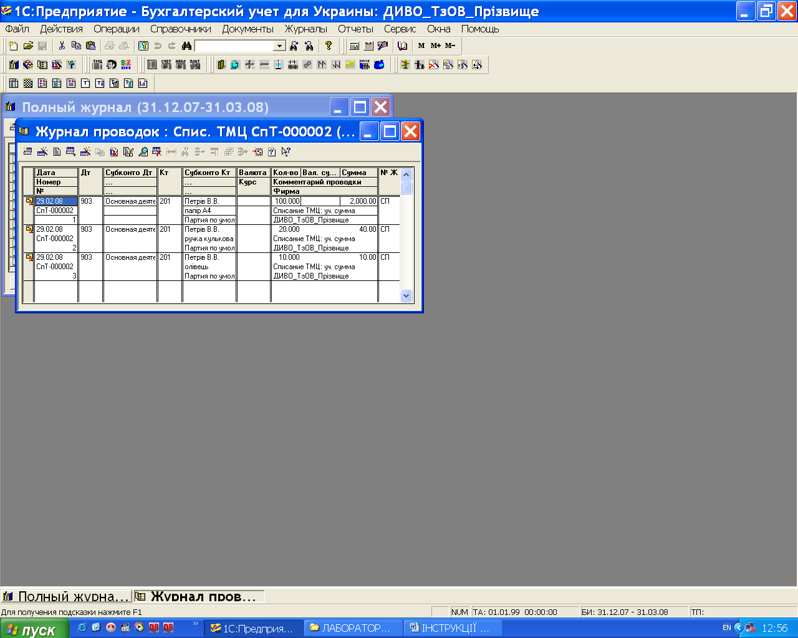Image resolution: width=798 pixels, height=638 pixels.
Task: Click the checkerboard pattern icon in third toolbar
Action: (x=28, y=83)
